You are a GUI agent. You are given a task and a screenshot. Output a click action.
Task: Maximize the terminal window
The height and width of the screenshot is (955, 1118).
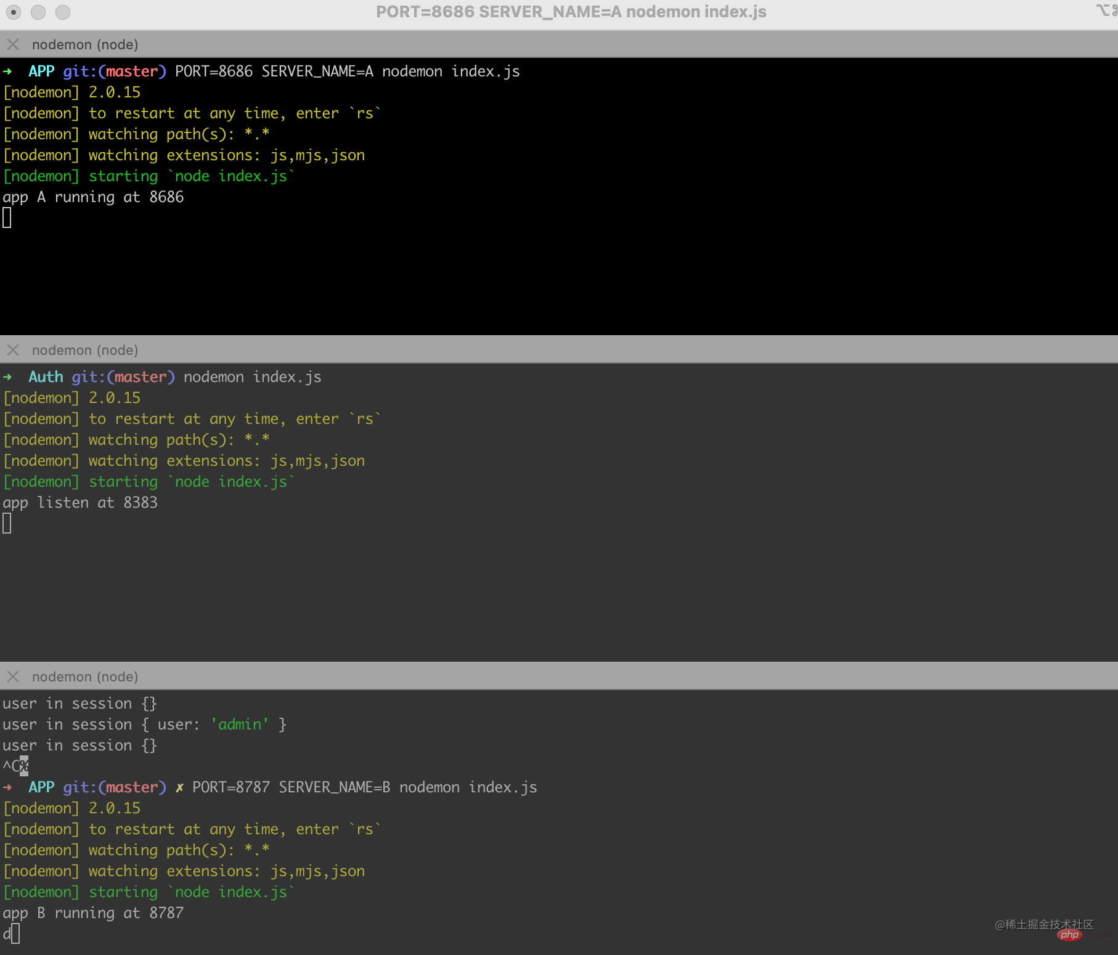point(63,12)
